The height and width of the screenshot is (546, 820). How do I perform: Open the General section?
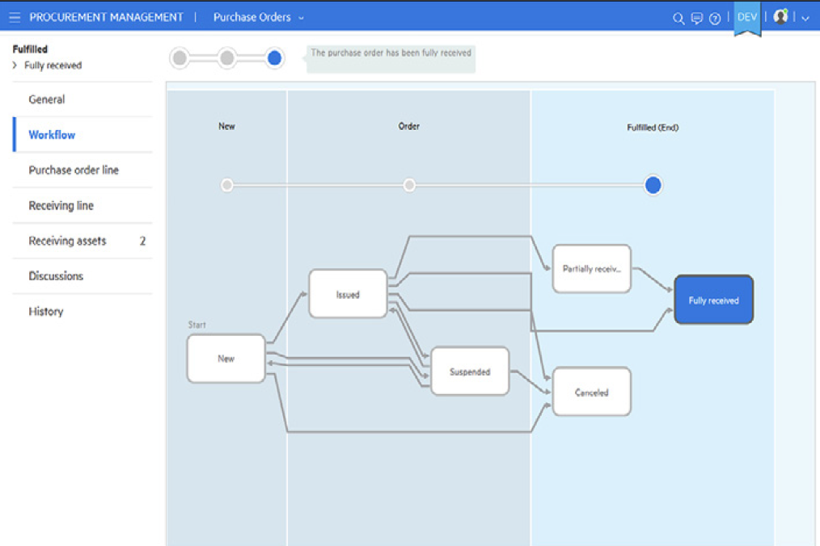(x=46, y=99)
